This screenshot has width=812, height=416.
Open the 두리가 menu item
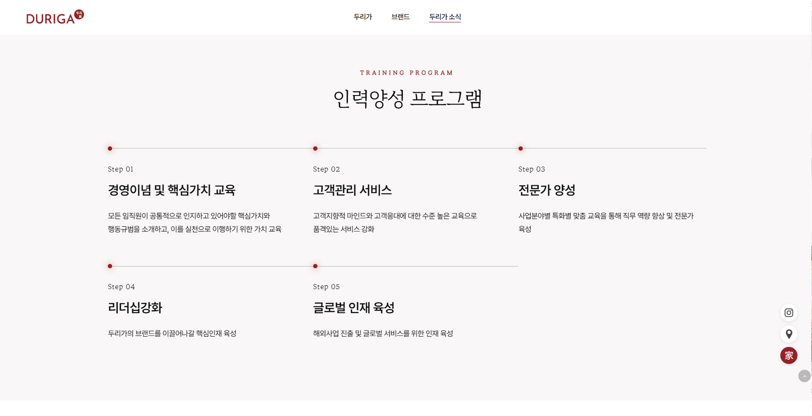point(362,17)
